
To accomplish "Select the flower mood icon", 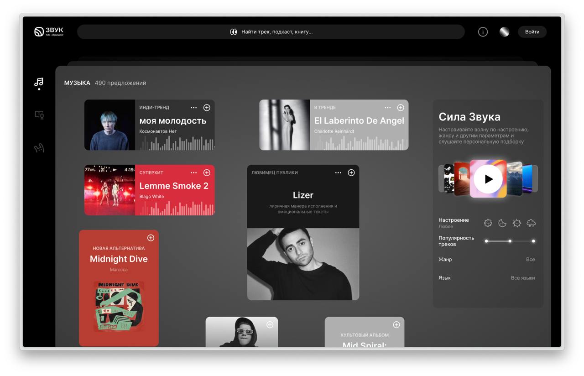I will click(x=488, y=223).
